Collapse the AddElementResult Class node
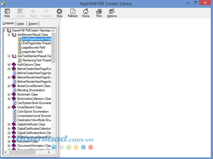 [x=9, y=34]
